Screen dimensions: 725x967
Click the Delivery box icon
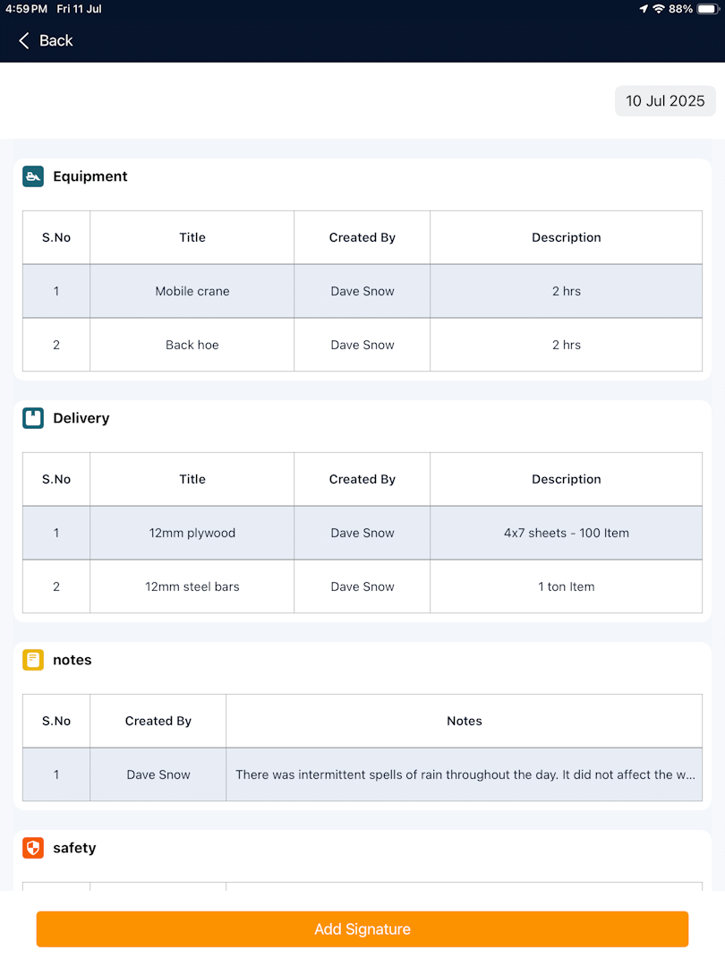tap(33, 418)
